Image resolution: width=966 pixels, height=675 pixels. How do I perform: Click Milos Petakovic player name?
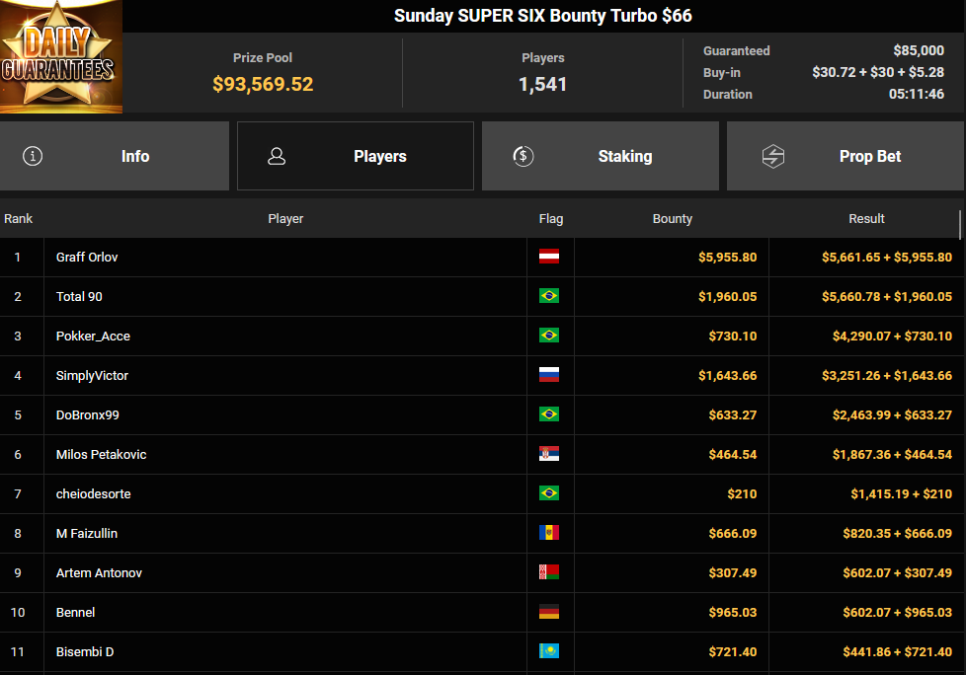click(x=101, y=454)
